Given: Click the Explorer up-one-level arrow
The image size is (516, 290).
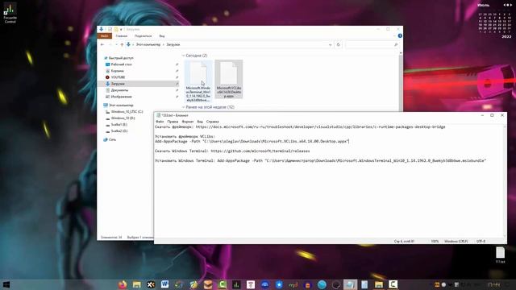Looking at the screenshot, I should tap(122, 44).
